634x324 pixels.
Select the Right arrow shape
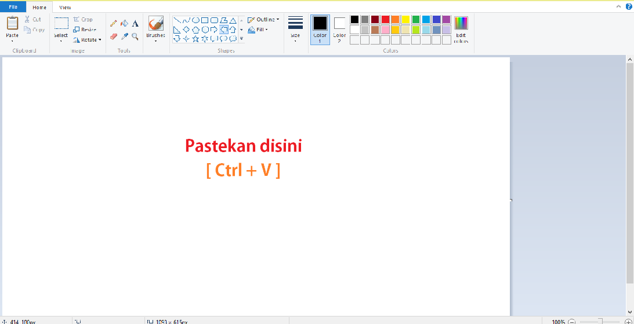(x=214, y=30)
